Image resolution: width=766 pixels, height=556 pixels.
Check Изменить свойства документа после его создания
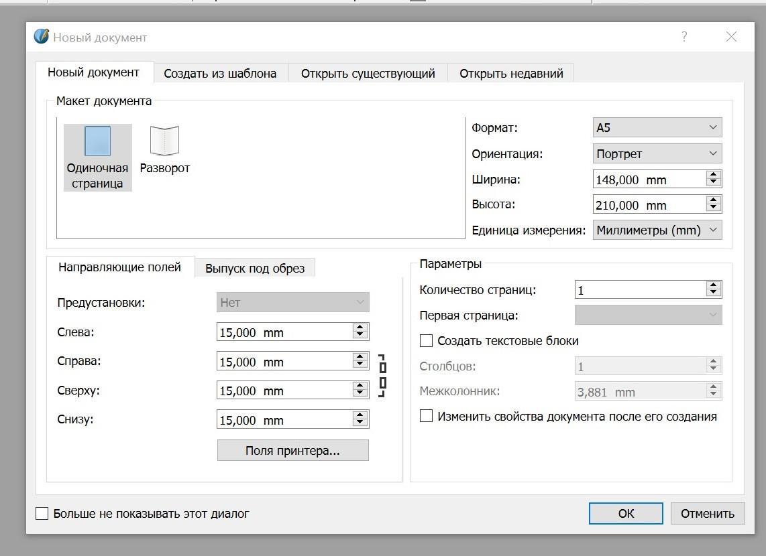(x=426, y=416)
